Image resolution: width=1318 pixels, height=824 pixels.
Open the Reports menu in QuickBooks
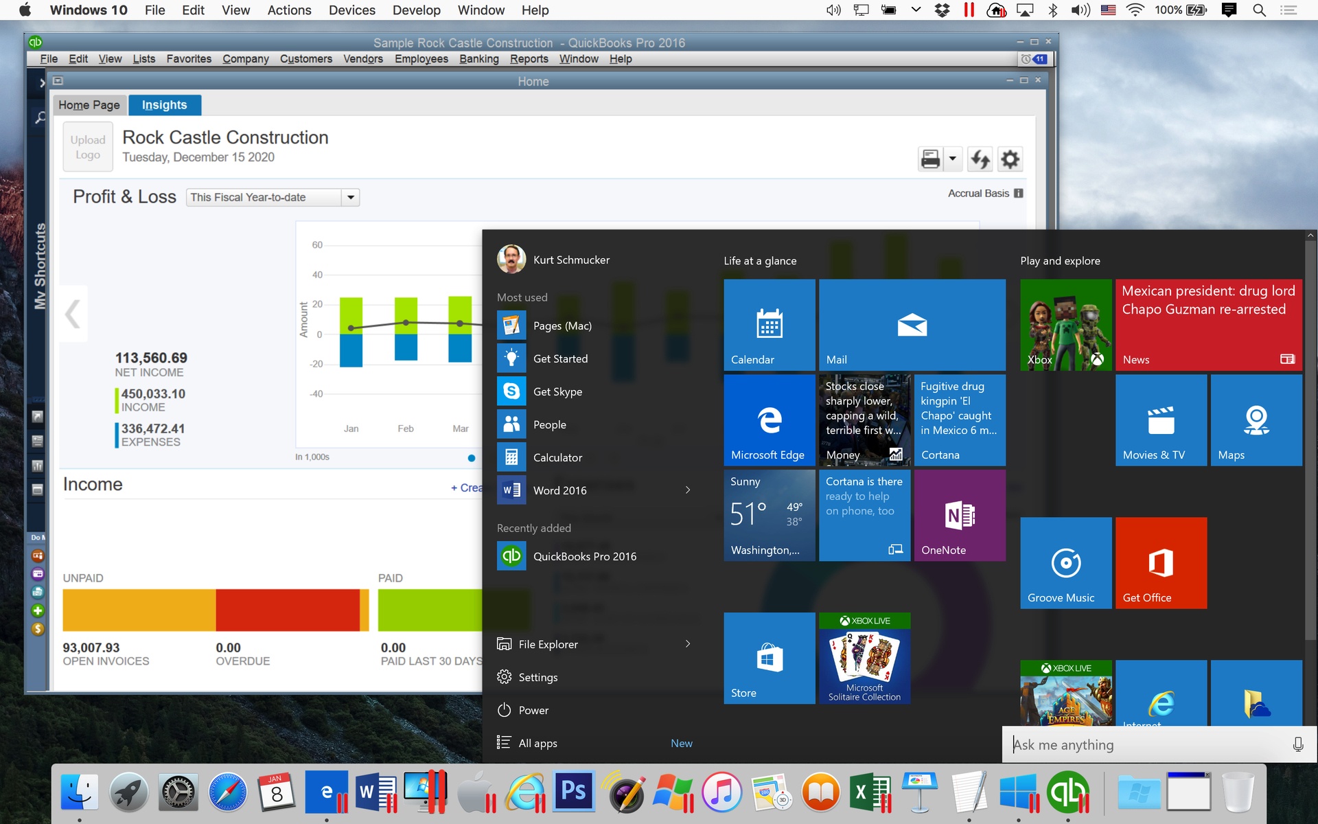[x=529, y=59]
